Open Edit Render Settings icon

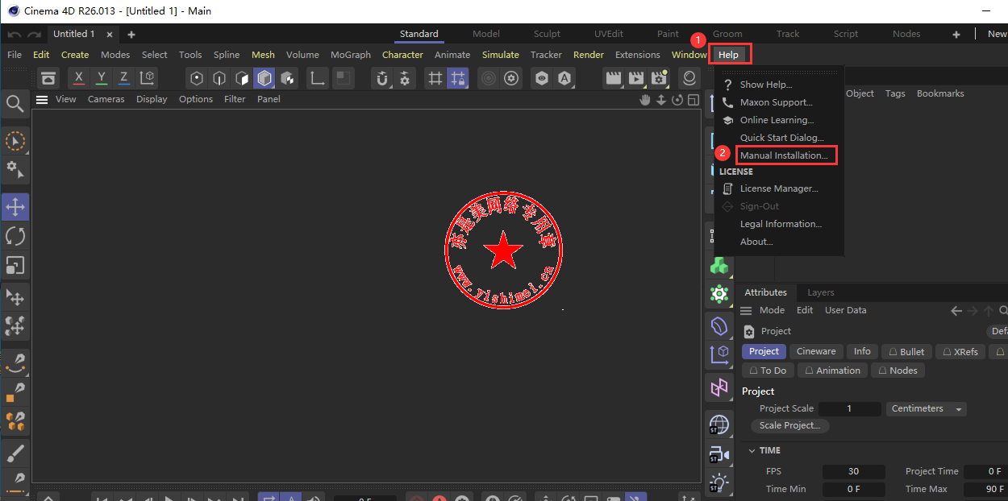[660, 78]
